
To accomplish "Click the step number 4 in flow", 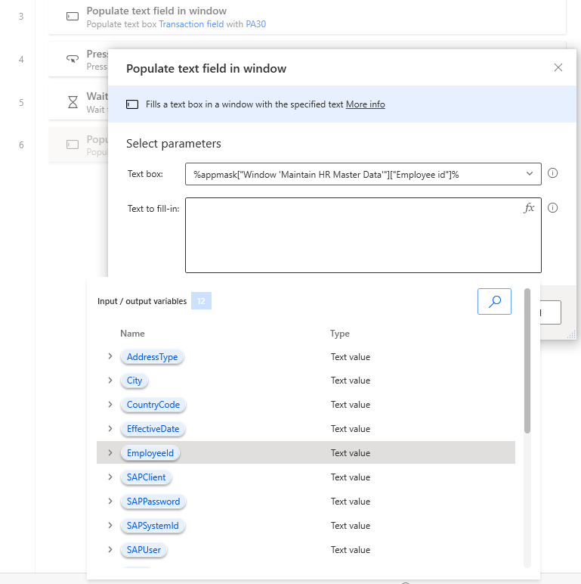I will pos(21,60).
